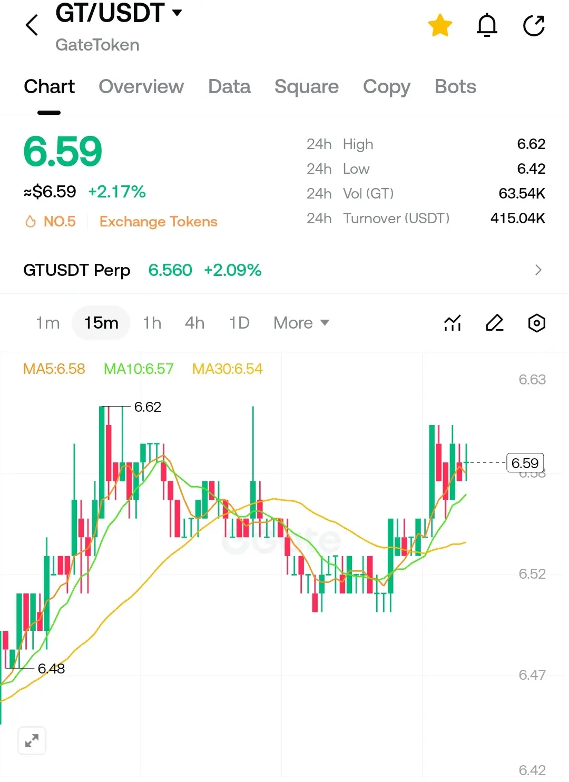Select the 1h timeframe
Image resolution: width=569 pixels, height=782 pixels.
coord(152,323)
